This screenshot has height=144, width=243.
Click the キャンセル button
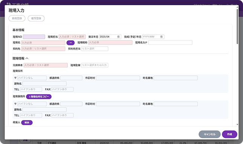pos(209,134)
